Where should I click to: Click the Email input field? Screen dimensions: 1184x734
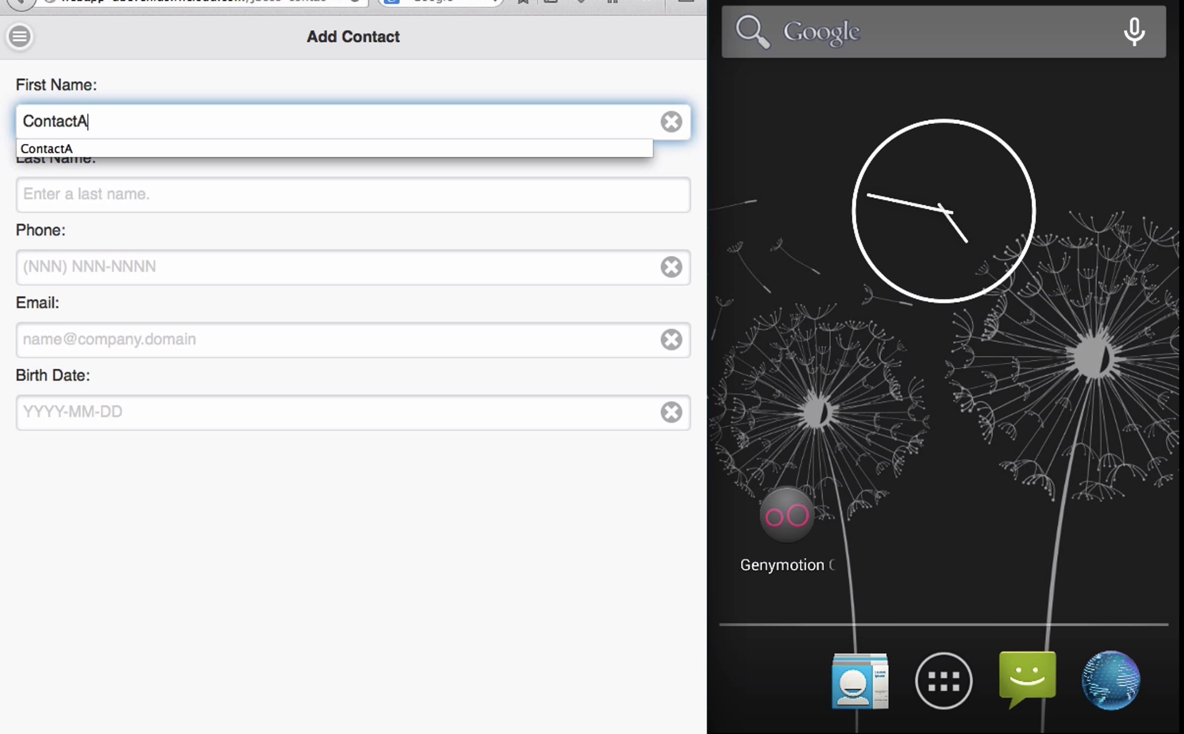click(353, 340)
